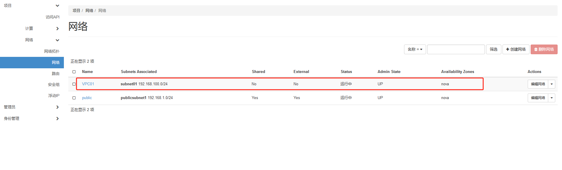The image size is (562, 170).
Task: Open the 名称 filter dropdown
Action: point(415,49)
